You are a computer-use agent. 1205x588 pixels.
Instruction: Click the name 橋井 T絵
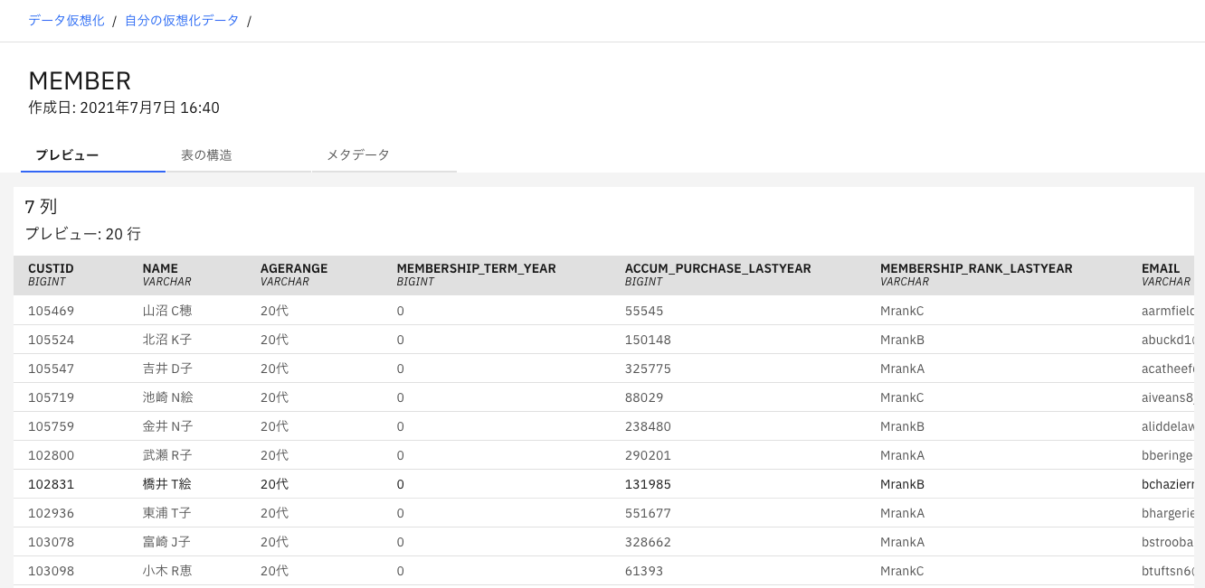pos(167,484)
